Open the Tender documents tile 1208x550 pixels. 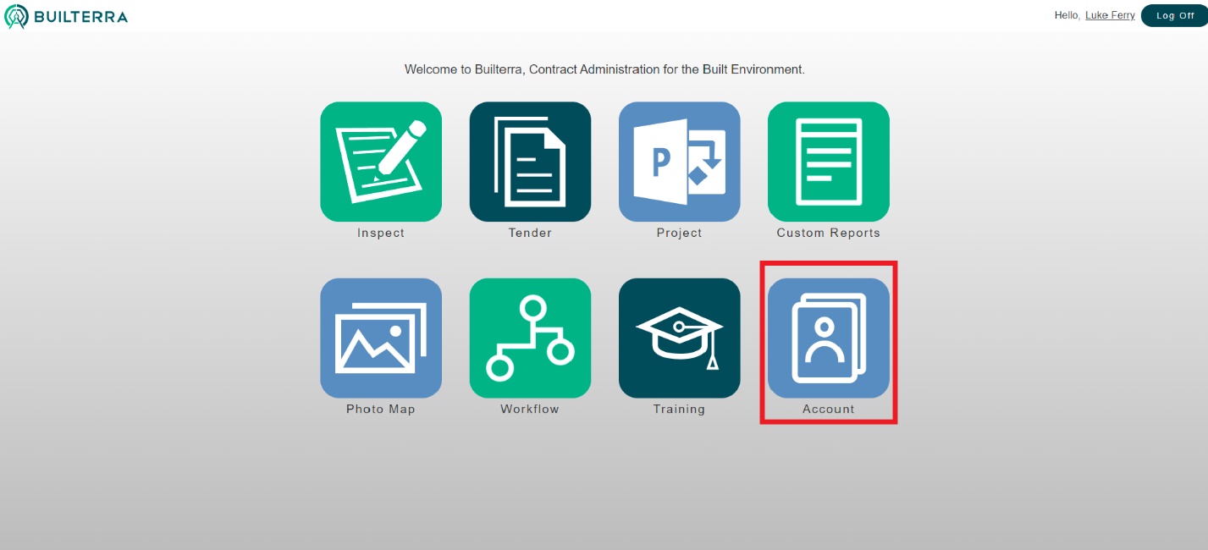(x=530, y=162)
